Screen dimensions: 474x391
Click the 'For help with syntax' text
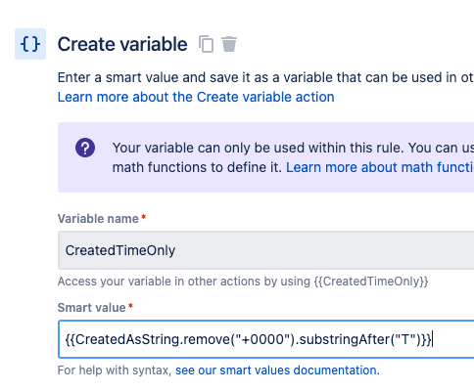tap(115, 370)
